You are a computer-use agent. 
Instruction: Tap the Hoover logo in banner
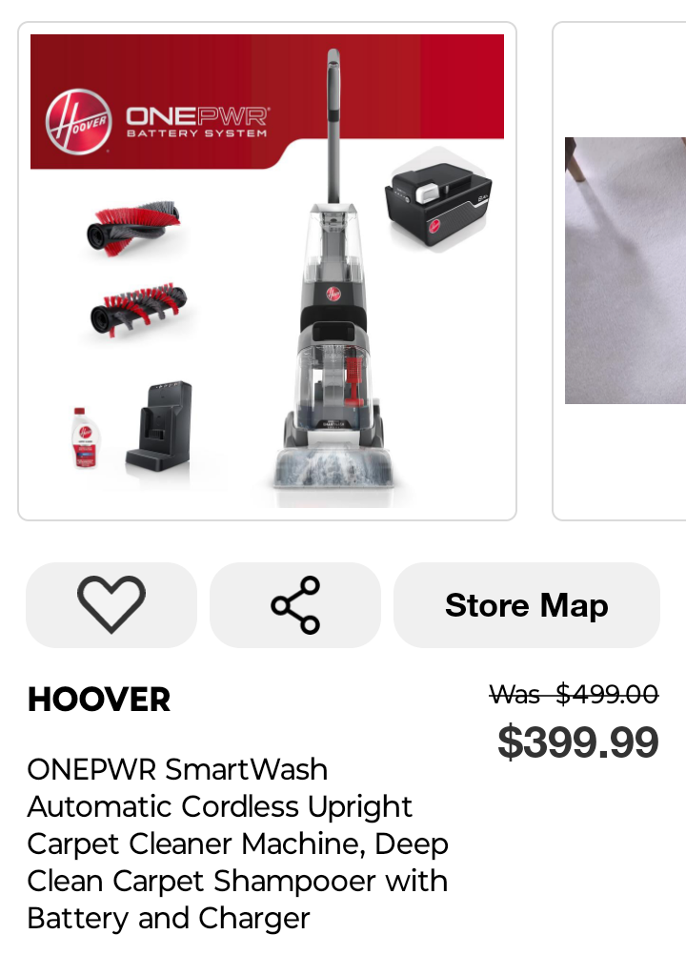78,122
